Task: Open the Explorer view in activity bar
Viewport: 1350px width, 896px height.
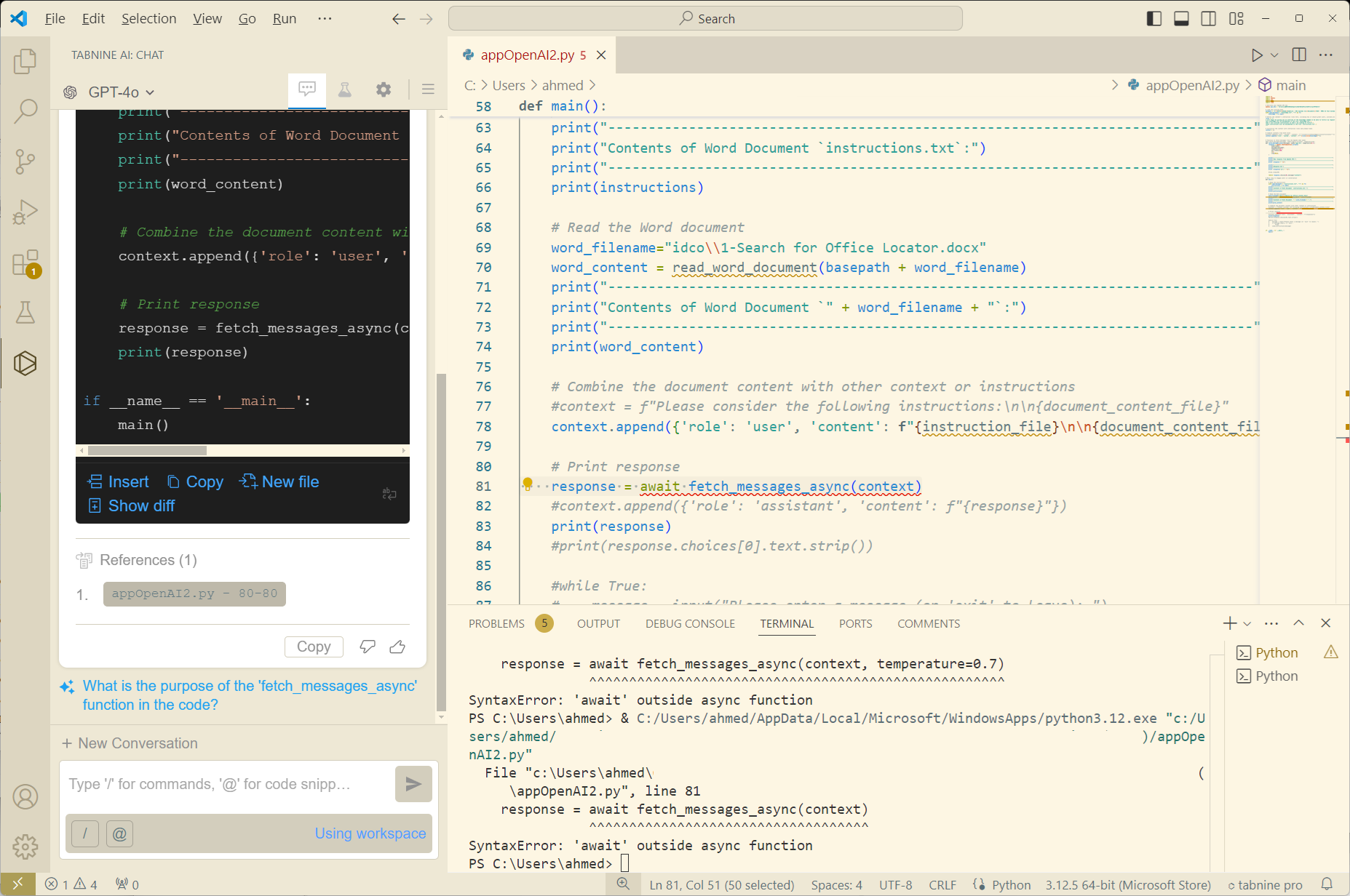Action: (25, 62)
